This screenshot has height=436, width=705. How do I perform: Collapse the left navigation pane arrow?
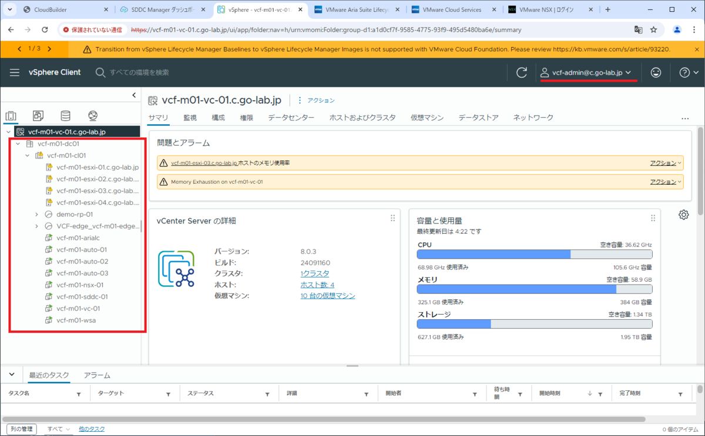click(133, 94)
